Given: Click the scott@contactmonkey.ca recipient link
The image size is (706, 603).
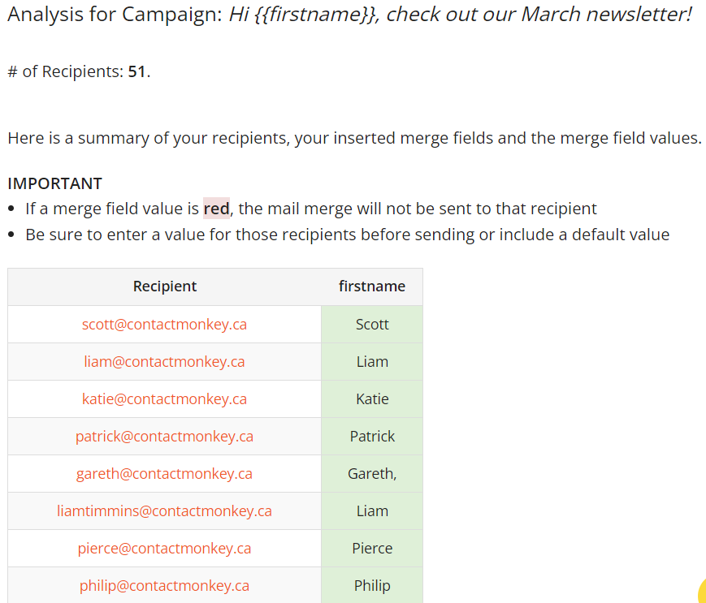Looking at the screenshot, I should coord(164,325).
